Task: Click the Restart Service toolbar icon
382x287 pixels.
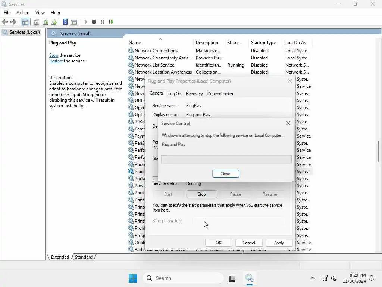Action: point(111,22)
